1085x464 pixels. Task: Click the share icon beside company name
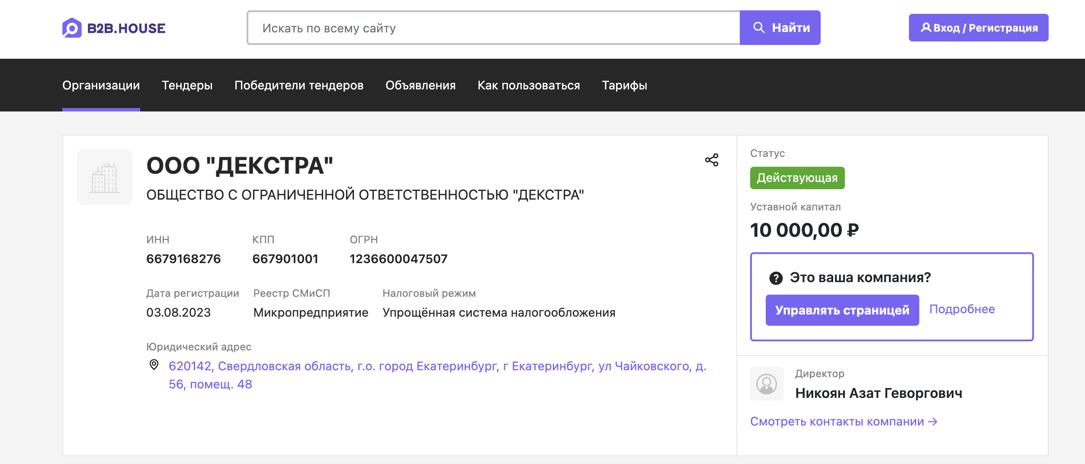(x=712, y=160)
